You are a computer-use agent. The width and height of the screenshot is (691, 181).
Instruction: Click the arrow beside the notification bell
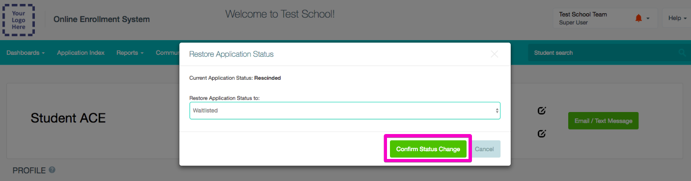(648, 19)
